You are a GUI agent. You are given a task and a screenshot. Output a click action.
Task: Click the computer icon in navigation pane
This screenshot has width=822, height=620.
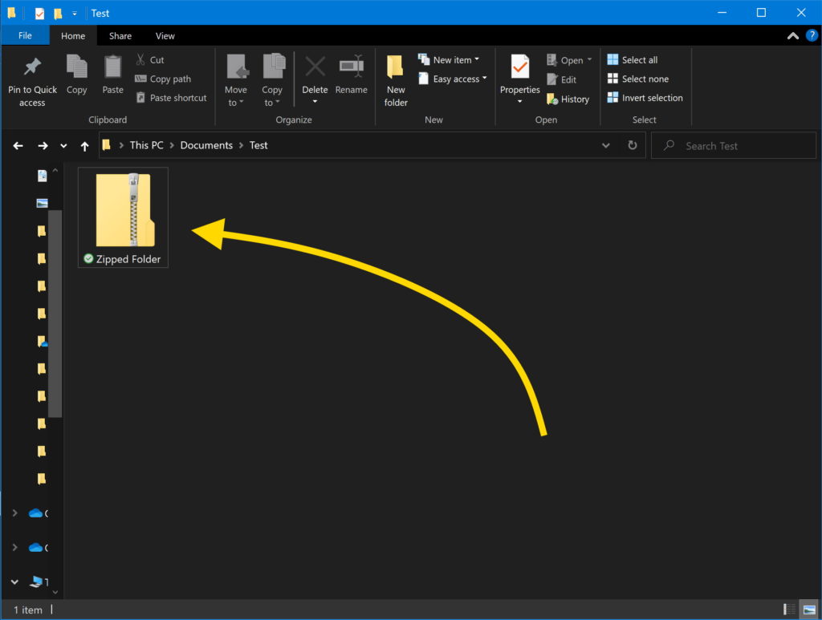35,582
